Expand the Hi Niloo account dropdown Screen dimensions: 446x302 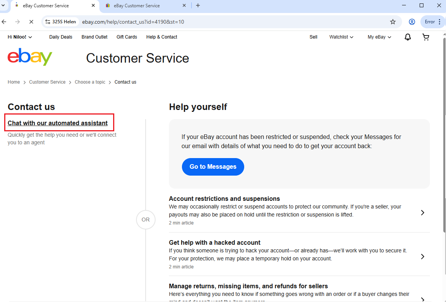(x=20, y=37)
